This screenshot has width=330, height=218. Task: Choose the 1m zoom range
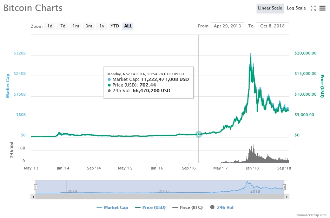(76, 26)
